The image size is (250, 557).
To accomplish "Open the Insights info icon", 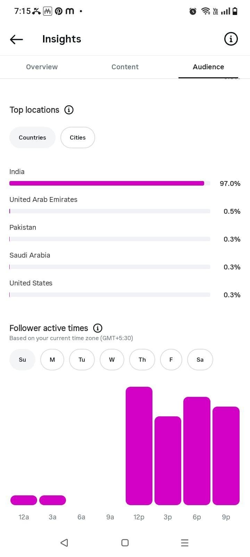I will pos(231,39).
